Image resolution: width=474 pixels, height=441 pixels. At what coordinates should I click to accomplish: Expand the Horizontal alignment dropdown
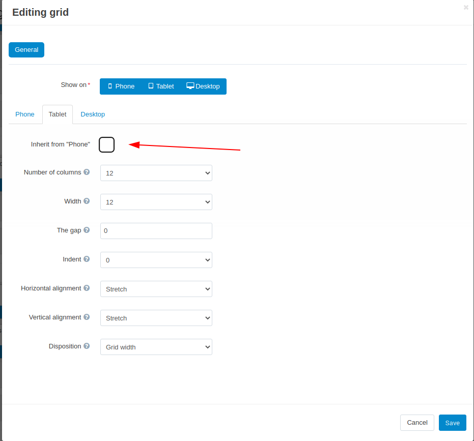pyautogui.click(x=156, y=289)
